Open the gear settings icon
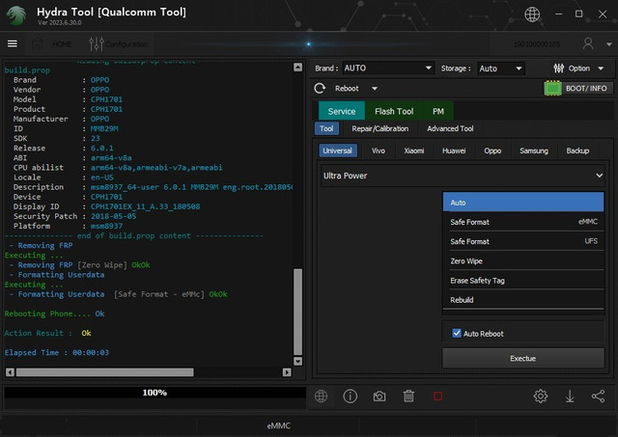 [541, 396]
